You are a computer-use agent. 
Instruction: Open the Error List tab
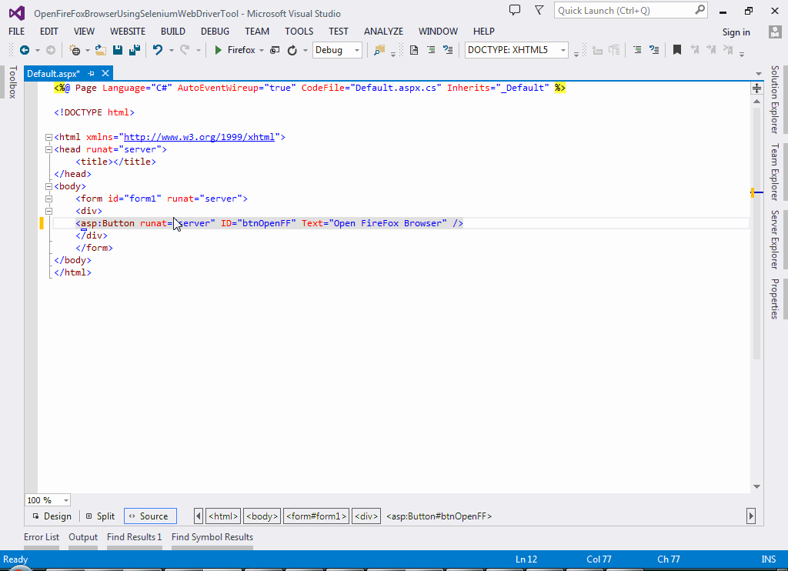pos(42,537)
